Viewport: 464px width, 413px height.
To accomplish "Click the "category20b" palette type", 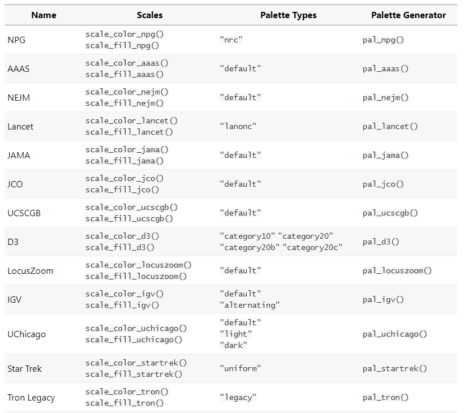I will coord(250,247).
